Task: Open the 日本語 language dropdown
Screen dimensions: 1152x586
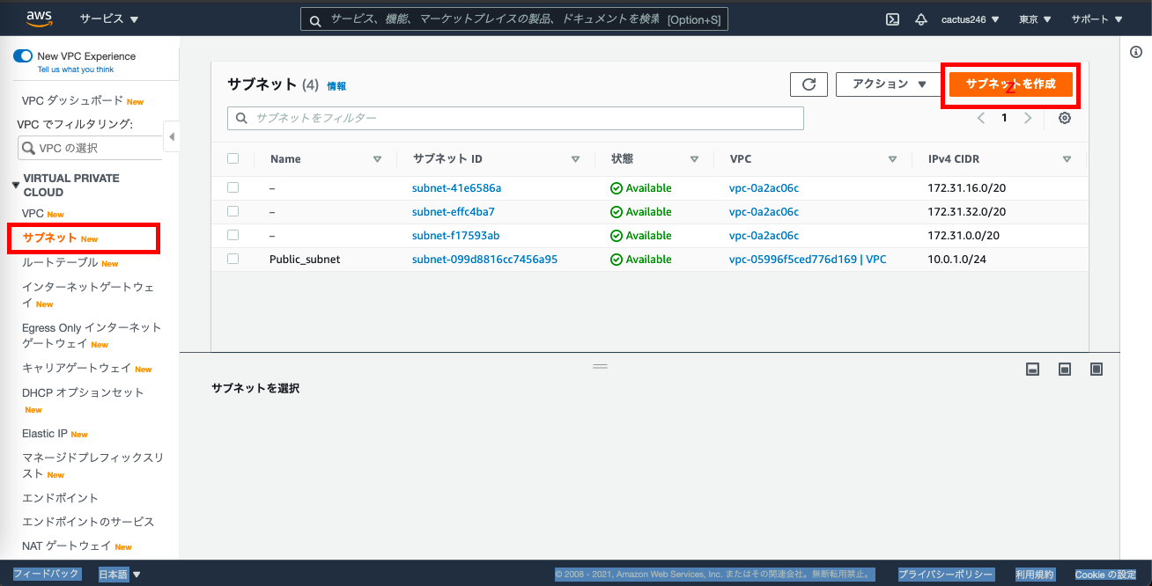Action: pos(119,575)
